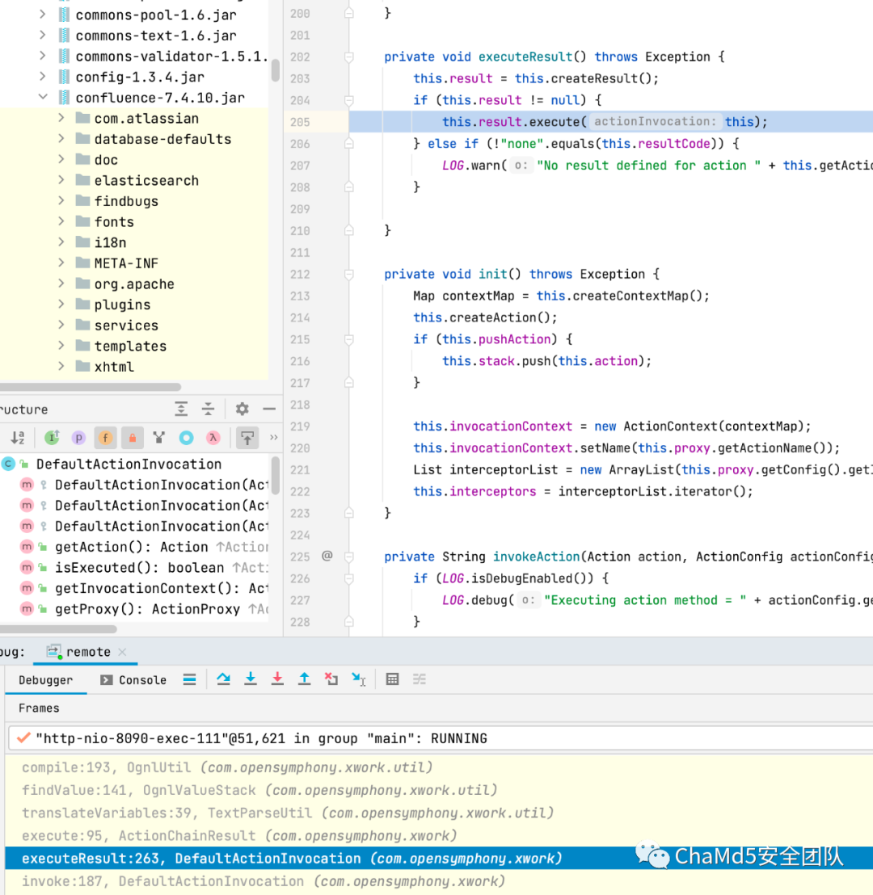Expand the com.atlassian folder
The height and width of the screenshot is (895, 873).
click(61, 118)
